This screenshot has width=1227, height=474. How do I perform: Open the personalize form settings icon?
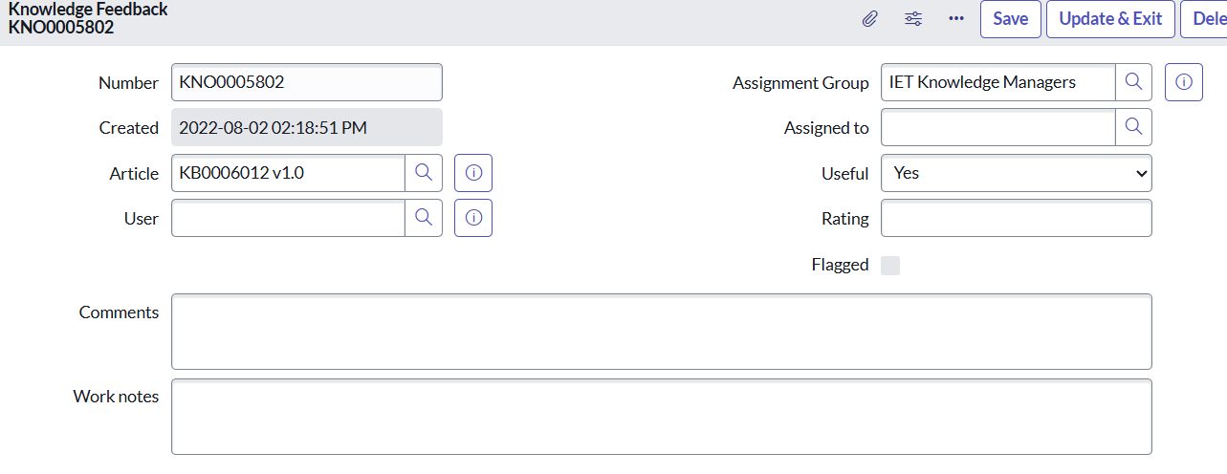pyautogui.click(x=913, y=19)
